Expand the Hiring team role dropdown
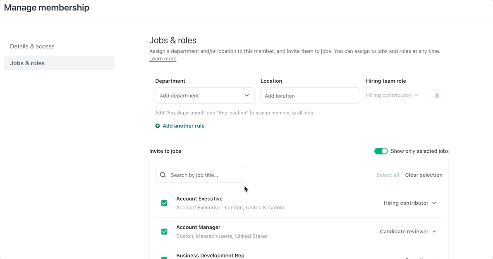 pyautogui.click(x=392, y=96)
